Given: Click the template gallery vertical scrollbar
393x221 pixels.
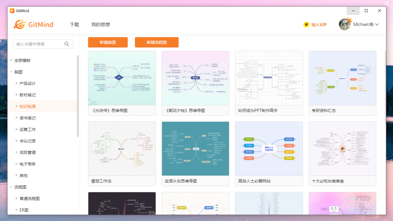Looking at the screenshot, I should (x=385, y=87).
